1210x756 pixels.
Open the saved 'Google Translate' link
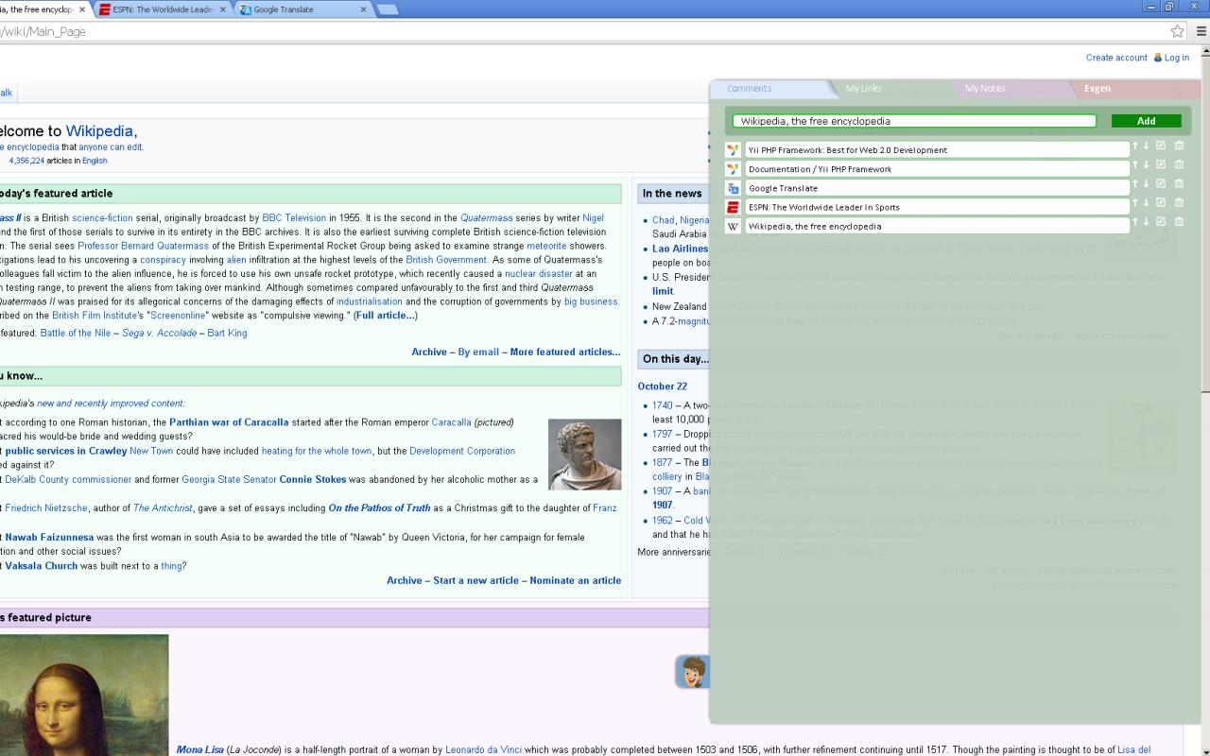click(x=937, y=188)
